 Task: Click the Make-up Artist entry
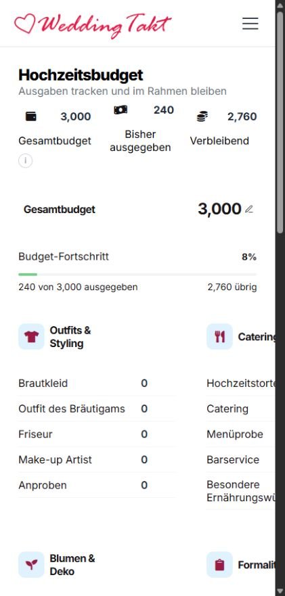coord(56,459)
